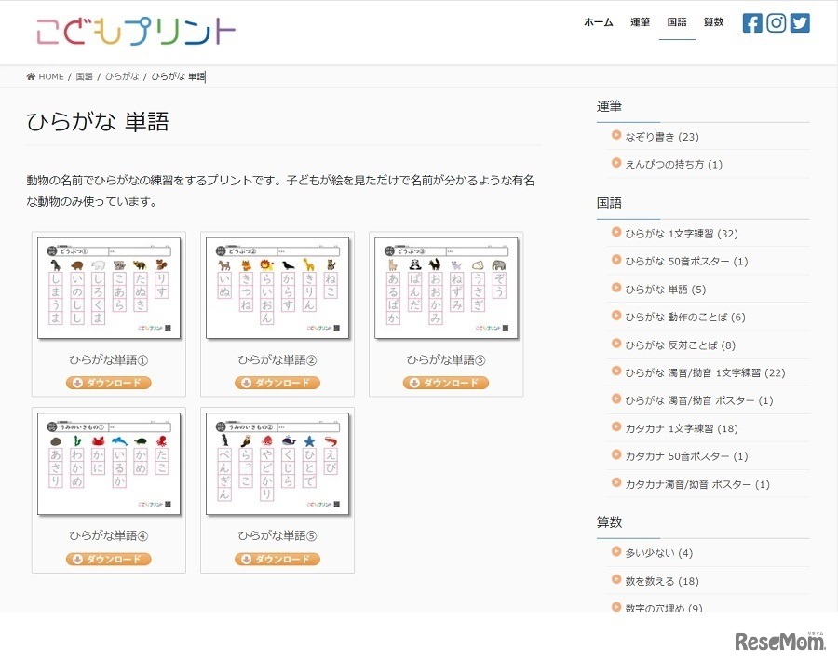Open the Facebook icon in the header

click(x=752, y=22)
